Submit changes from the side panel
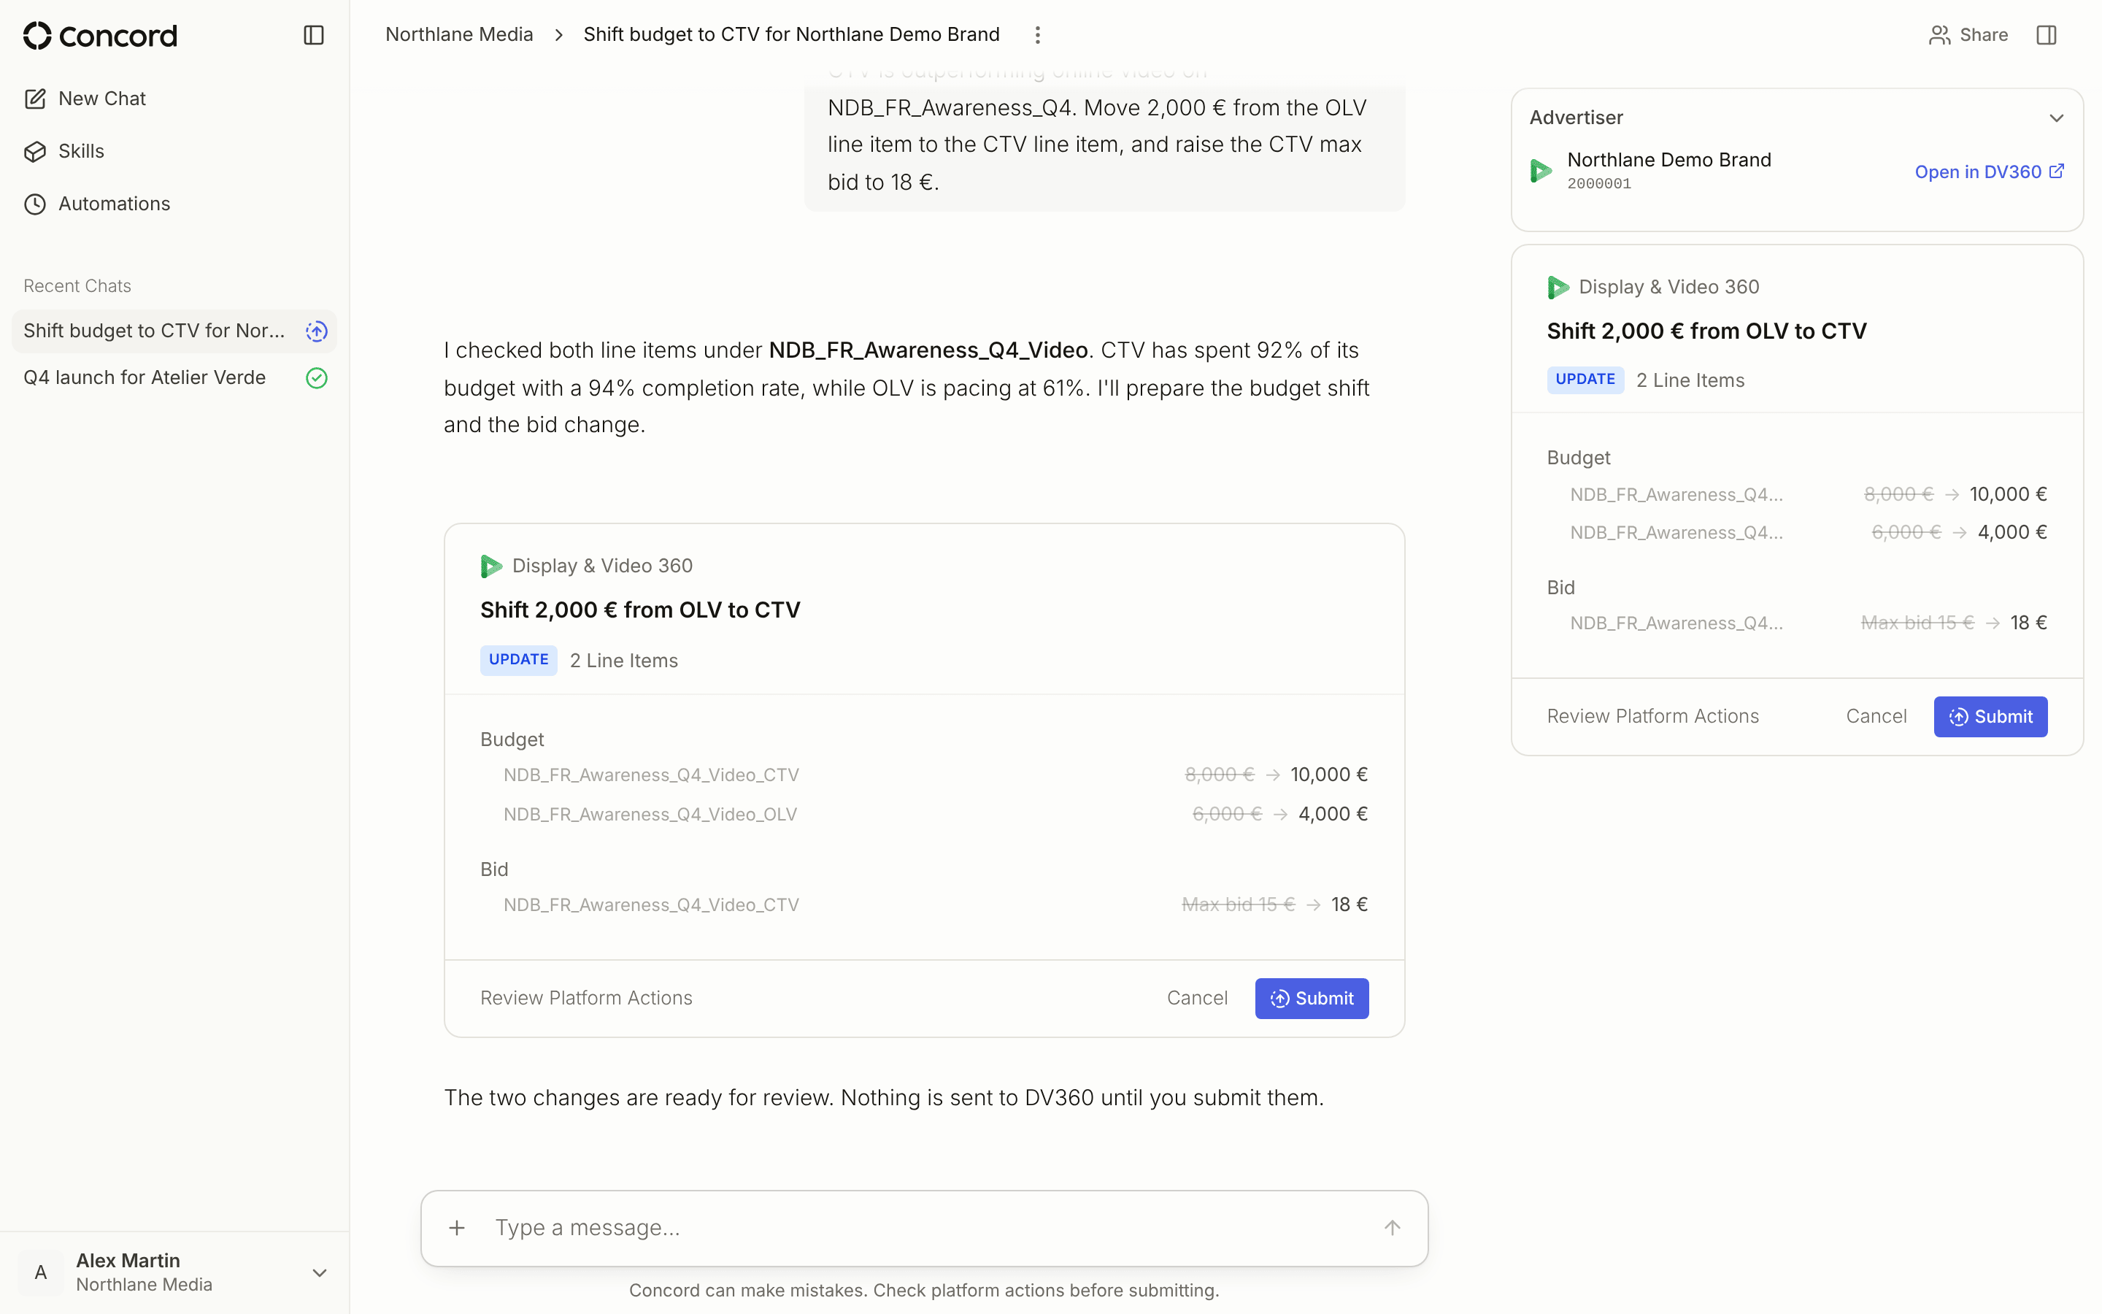This screenshot has width=2102, height=1314. coord(1990,716)
